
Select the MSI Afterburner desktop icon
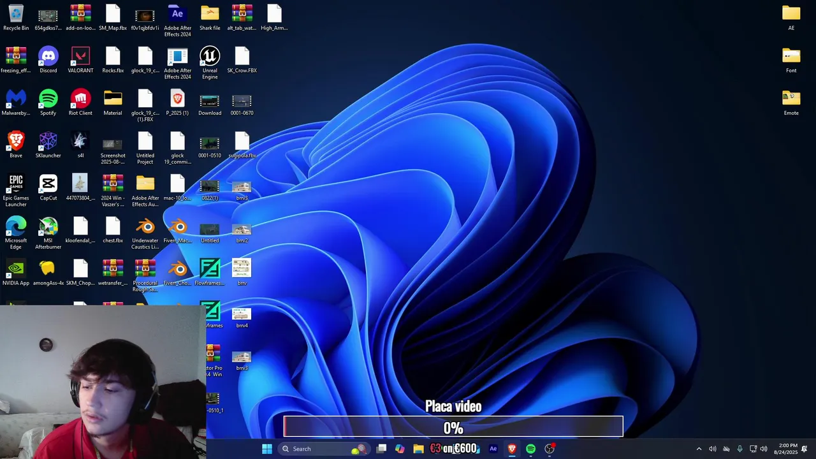48,233
